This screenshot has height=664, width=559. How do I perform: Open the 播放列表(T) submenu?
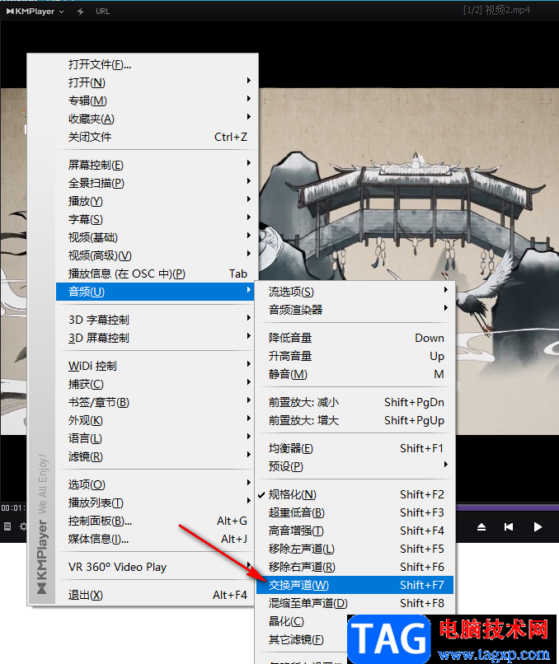click(157, 503)
